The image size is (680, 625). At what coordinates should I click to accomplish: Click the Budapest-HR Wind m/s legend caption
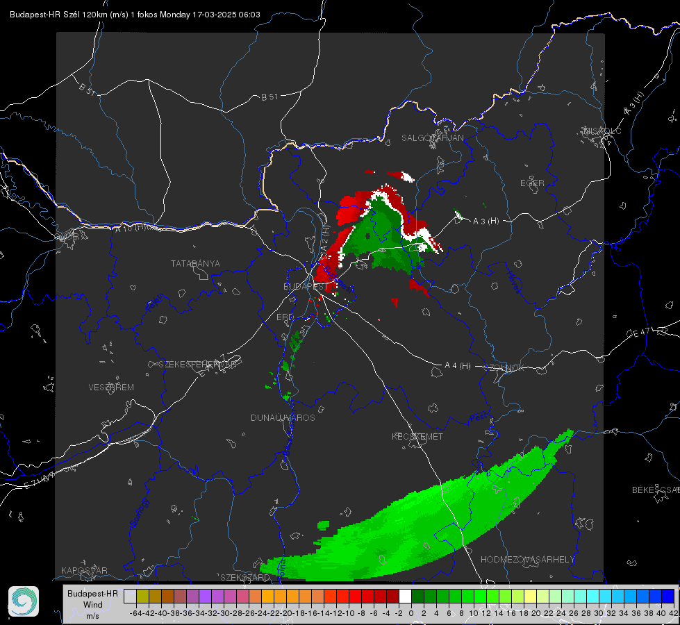tap(92, 604)
